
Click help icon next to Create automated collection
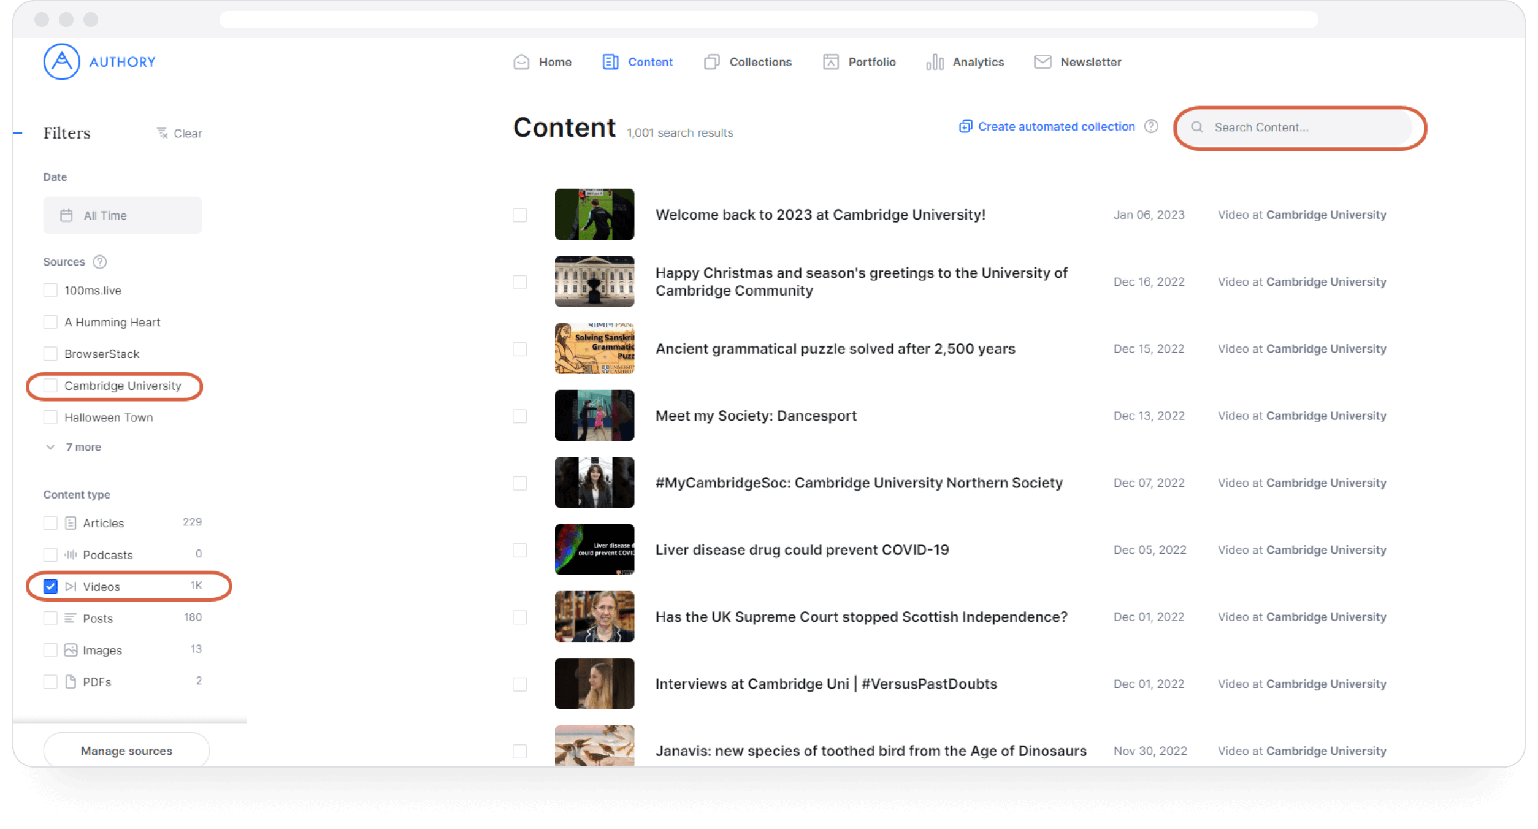[1151, 126]
